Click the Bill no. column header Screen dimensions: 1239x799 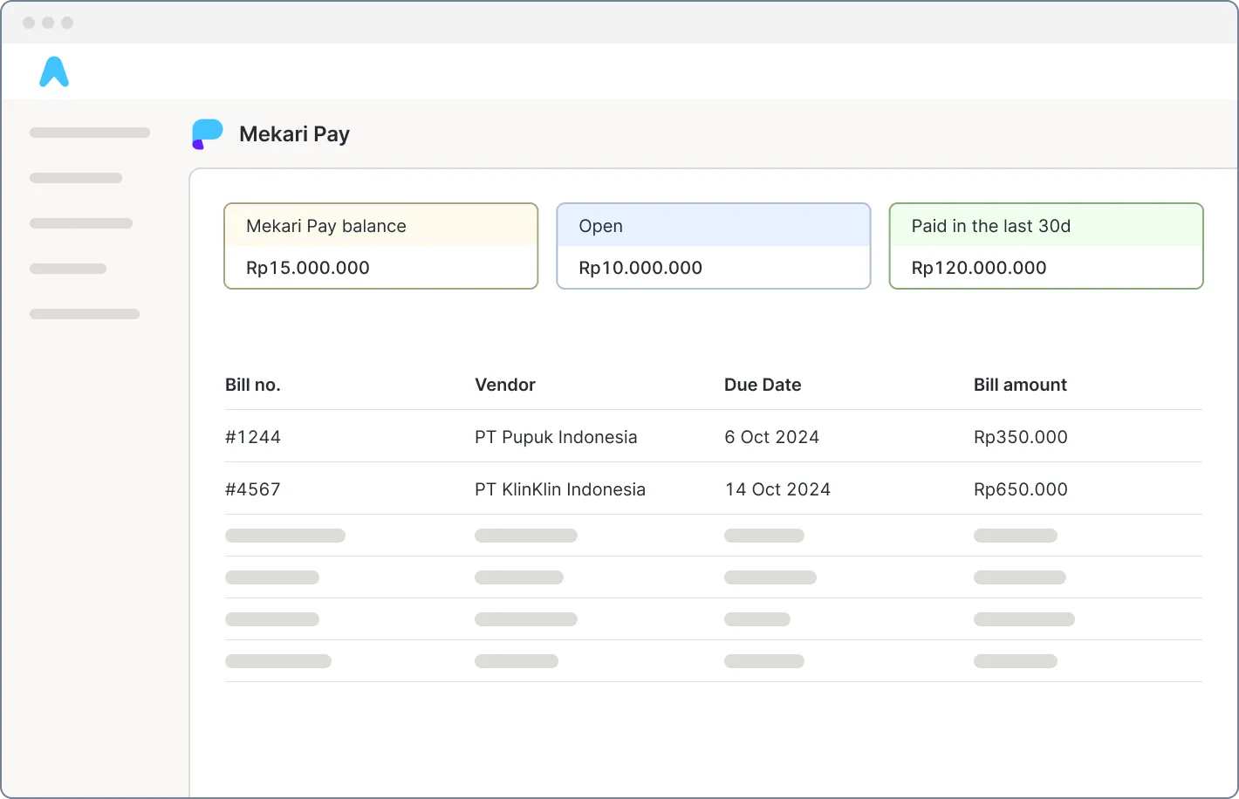(x=253, y=385)
